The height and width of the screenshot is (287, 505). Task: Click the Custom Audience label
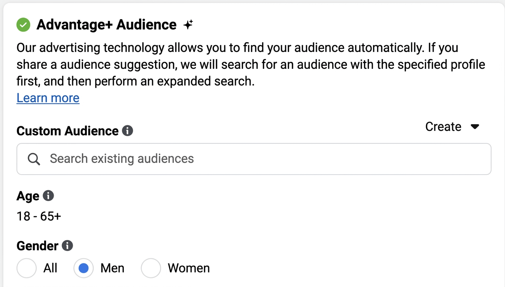(x=68, y=131)
